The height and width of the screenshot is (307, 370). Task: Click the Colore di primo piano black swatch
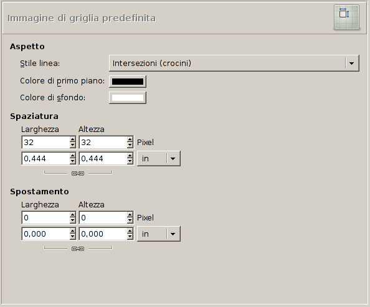128,82
